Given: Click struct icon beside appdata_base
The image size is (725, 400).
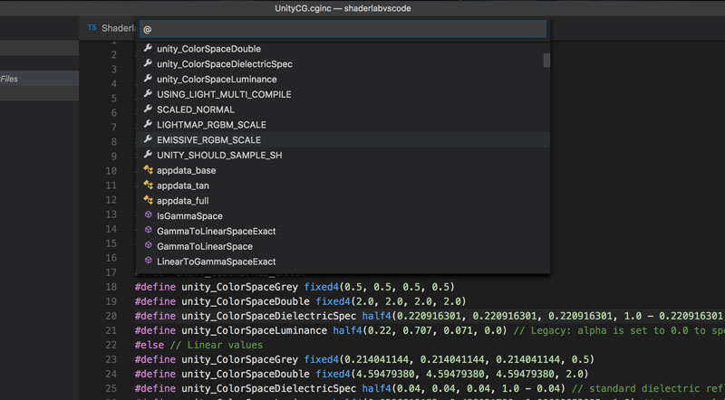Looking at the screenshot, I should [148, 169].
